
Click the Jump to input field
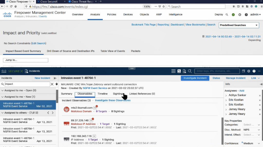[x=25, y=60]
